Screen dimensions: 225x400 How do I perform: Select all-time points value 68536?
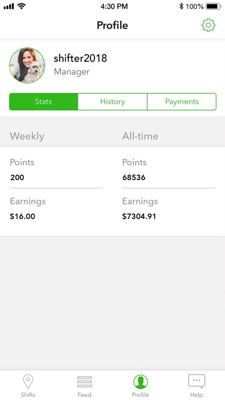(134, 177)
